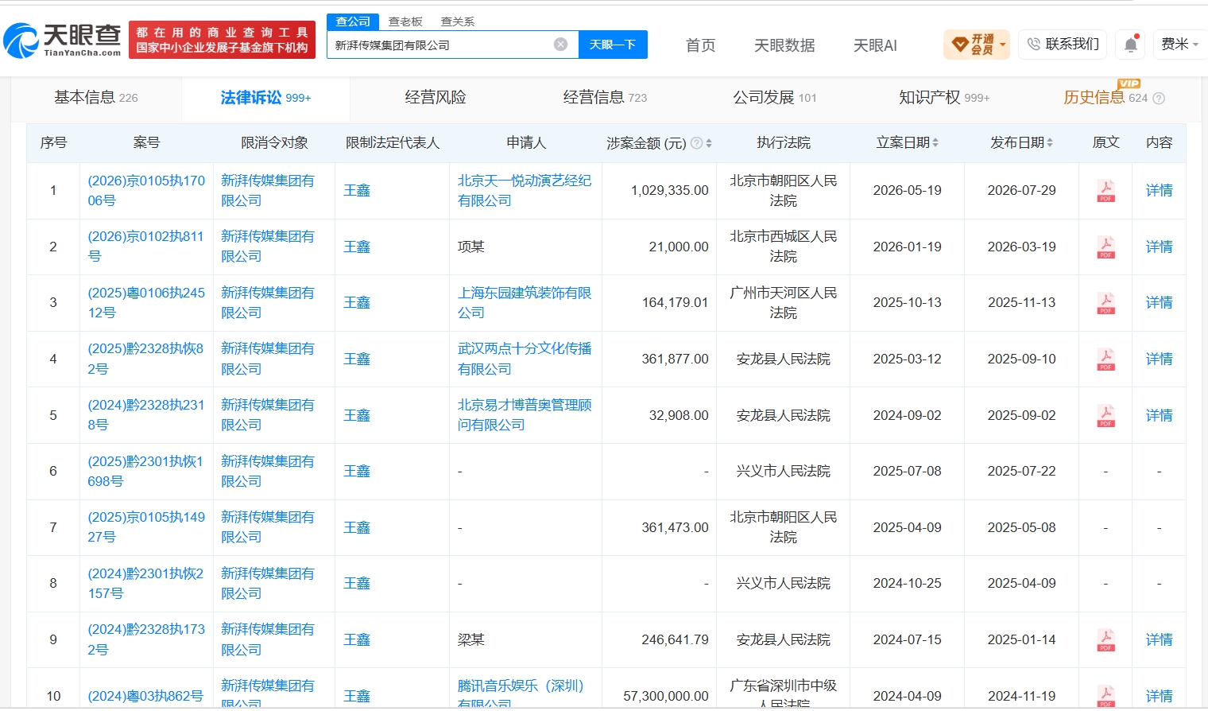
Task: Open 天眼AI navigation link
Action: [x=875, y=45]
